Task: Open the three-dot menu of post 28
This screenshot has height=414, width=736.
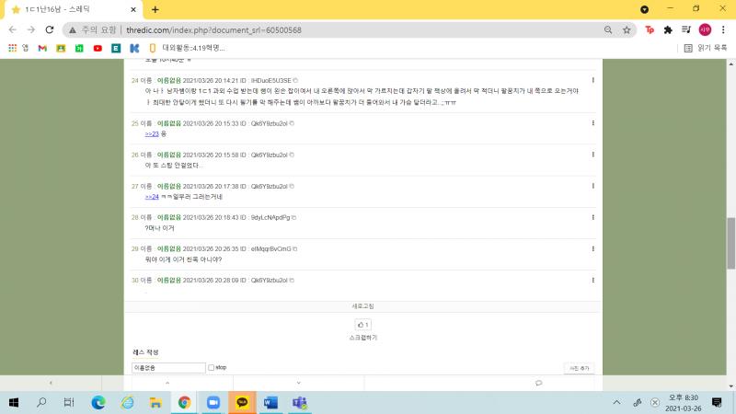Action: [x=592, y=217]
